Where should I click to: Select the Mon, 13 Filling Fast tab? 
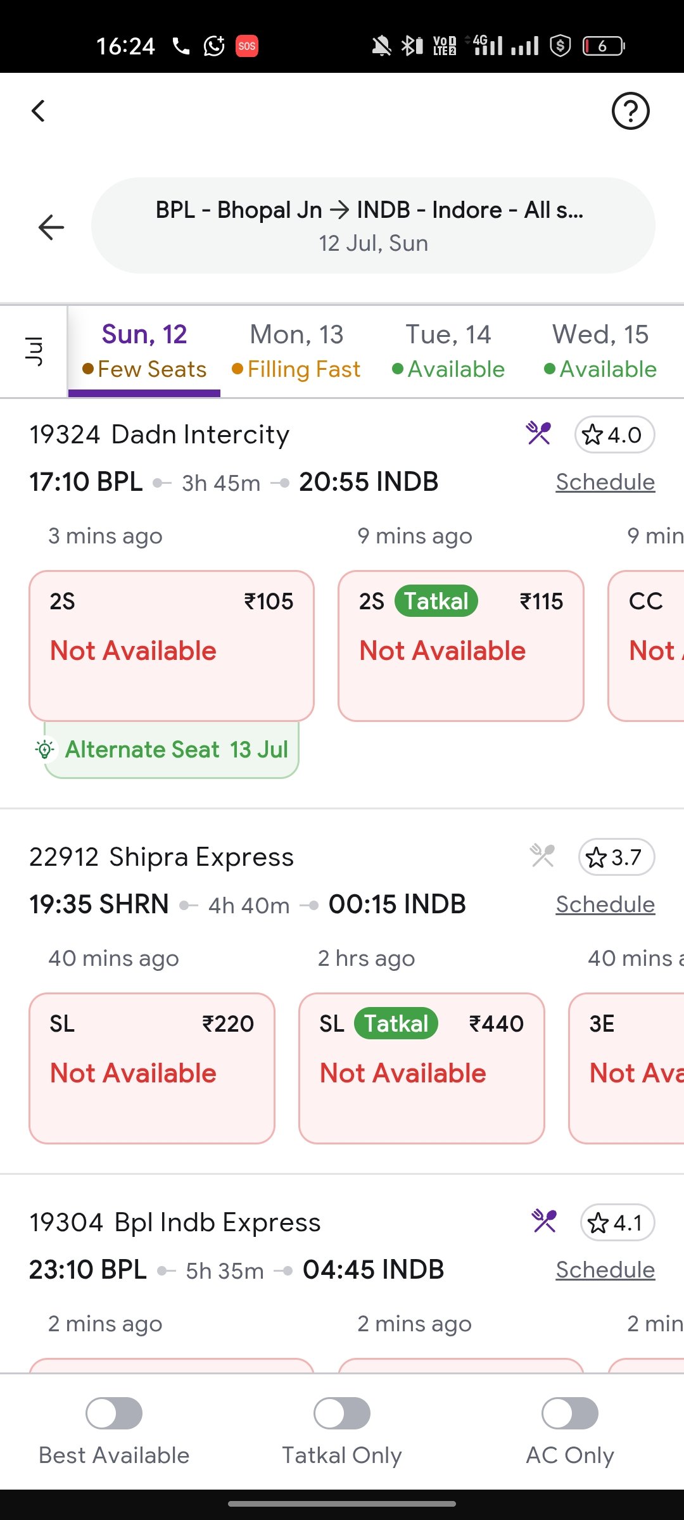click(296, 351)
